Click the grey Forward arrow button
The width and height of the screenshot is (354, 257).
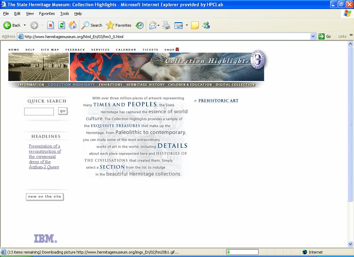[34, 25]
